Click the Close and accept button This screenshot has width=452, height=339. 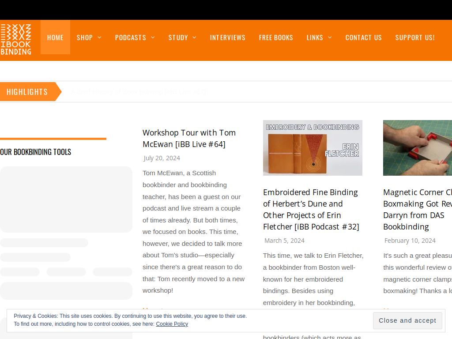pyautogui.click(x=407, y=320)
